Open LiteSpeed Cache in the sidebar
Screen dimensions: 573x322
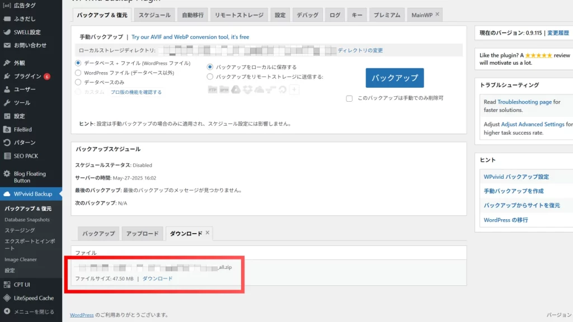click(x=34, y=298)
